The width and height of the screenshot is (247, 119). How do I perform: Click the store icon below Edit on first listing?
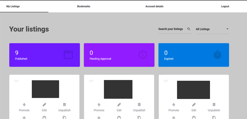(44, 117)
